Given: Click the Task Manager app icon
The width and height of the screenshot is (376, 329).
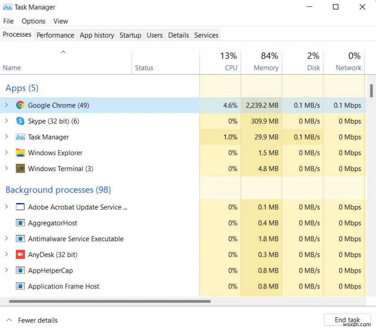Looking at the screenshot, I should (20, 137).
